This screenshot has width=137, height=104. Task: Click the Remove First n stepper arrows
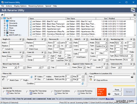[x=58, y=43]
